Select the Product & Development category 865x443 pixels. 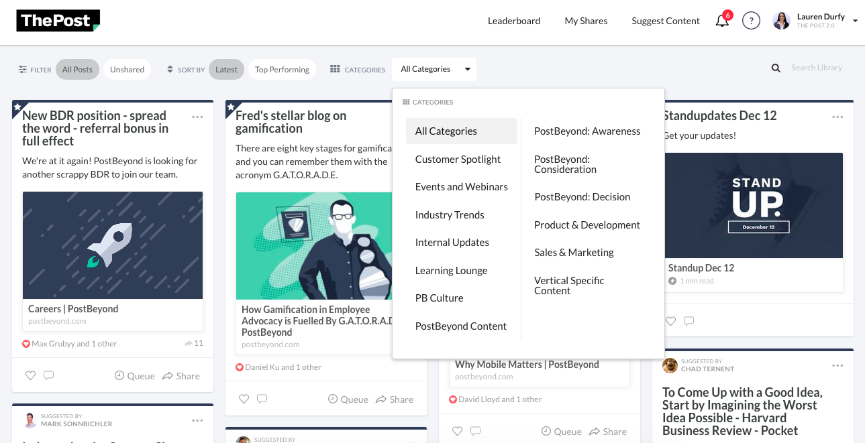tap(587, 225)
